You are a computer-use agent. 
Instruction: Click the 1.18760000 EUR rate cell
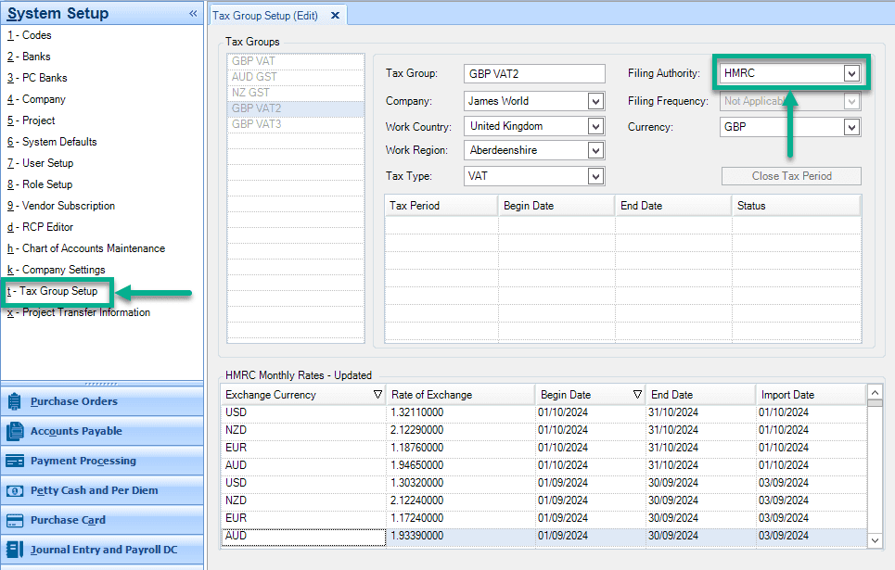coord(461,448)
